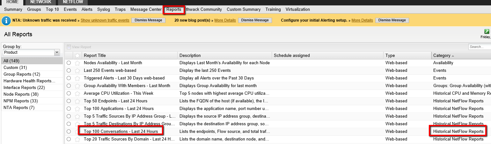The image size is (491, 144).
Task: Follow Show unknown traffic events link
Action: (x=105, y=20)
